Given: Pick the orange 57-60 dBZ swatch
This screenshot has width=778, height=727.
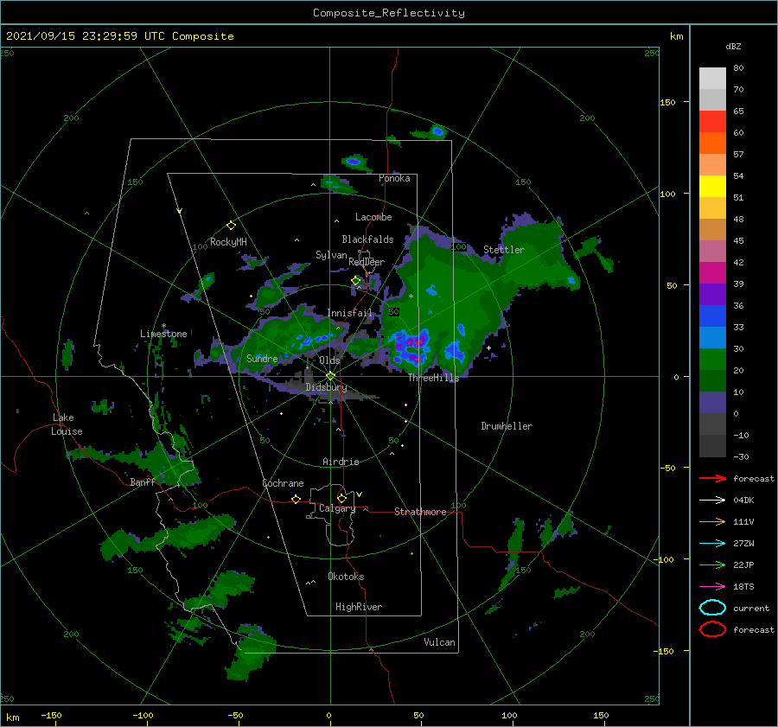Looking at the screenshot, I should pyautogui.click(x=712, y=143).
